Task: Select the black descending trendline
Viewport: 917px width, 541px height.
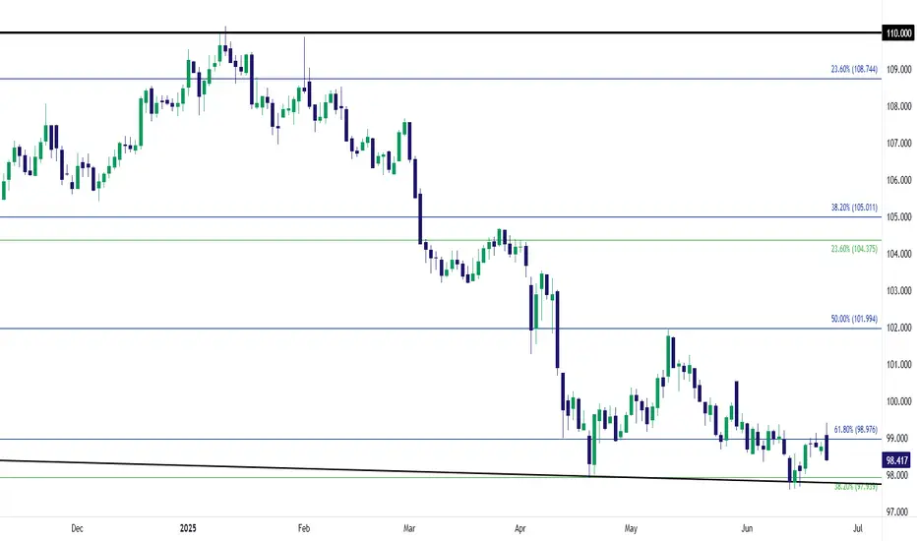Action: point(439,471)
